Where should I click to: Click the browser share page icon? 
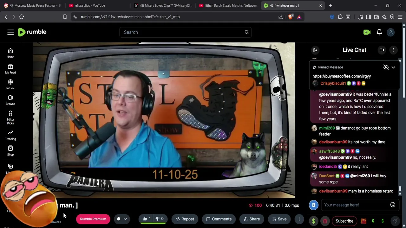[x=281, y=17]
